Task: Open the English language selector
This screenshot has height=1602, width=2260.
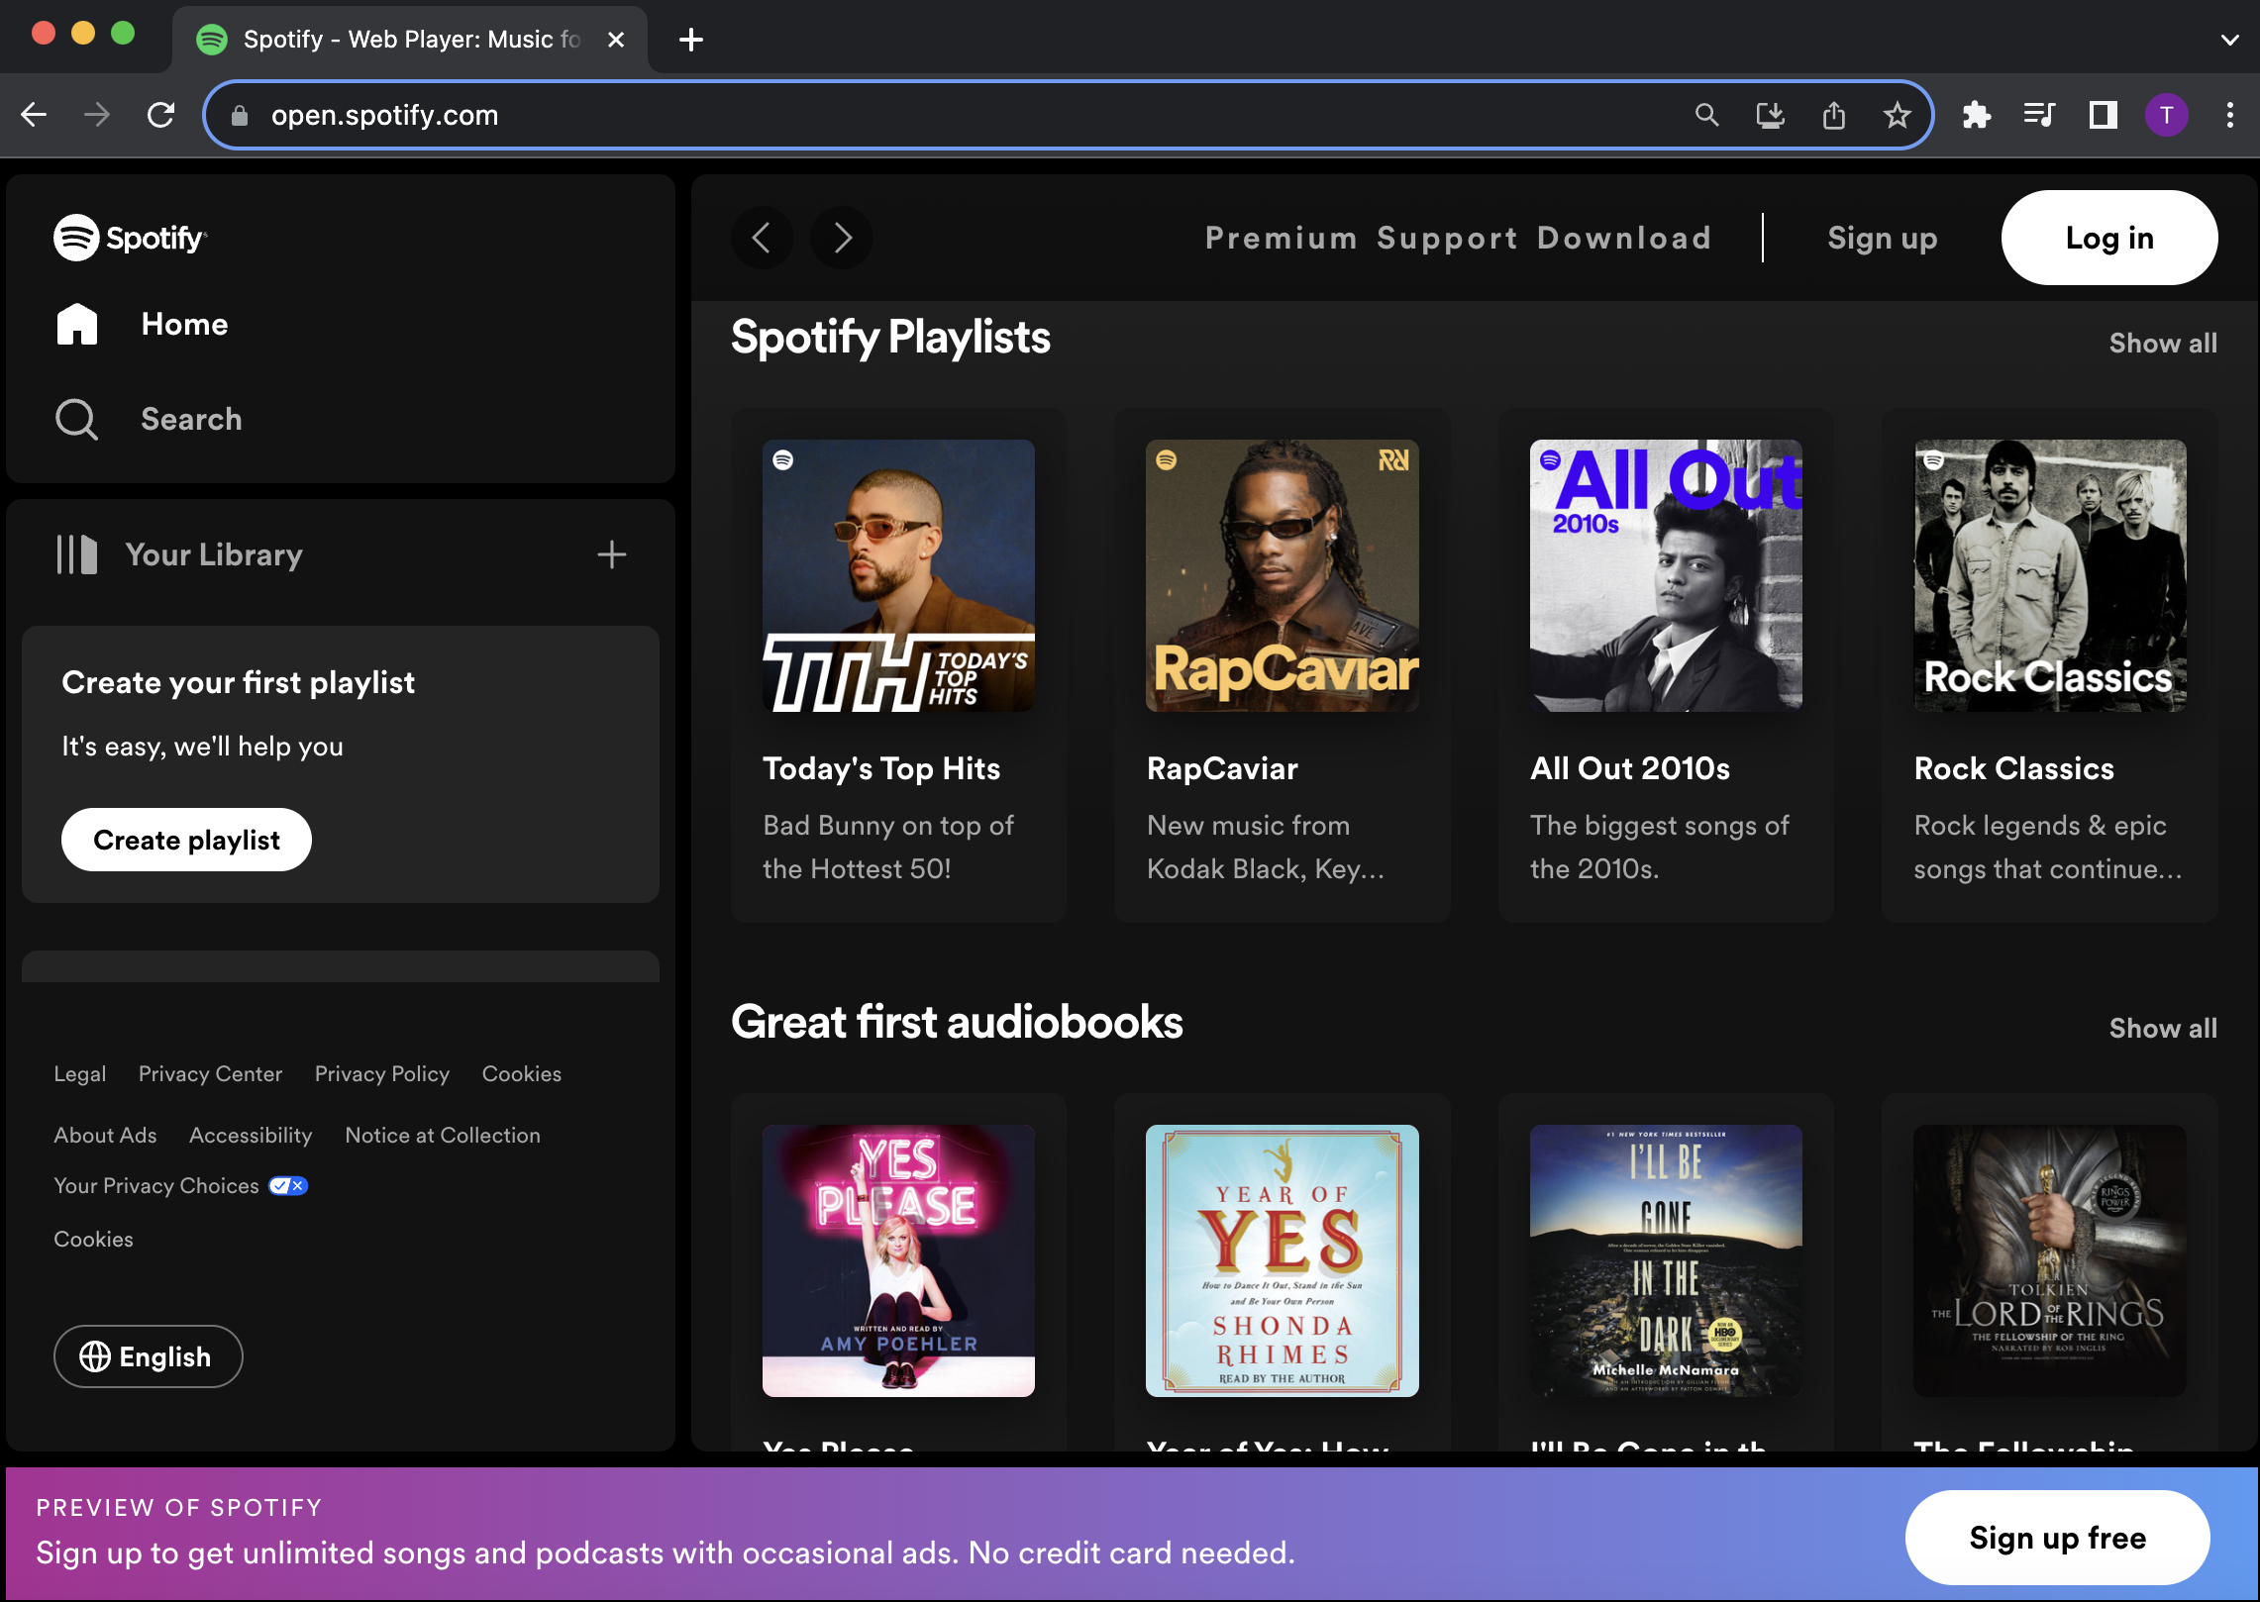Action: point(148,1356)
